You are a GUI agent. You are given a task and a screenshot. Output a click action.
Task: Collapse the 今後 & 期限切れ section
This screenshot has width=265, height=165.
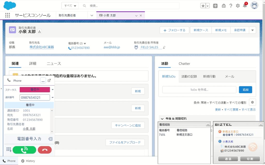tap(162, 119)
